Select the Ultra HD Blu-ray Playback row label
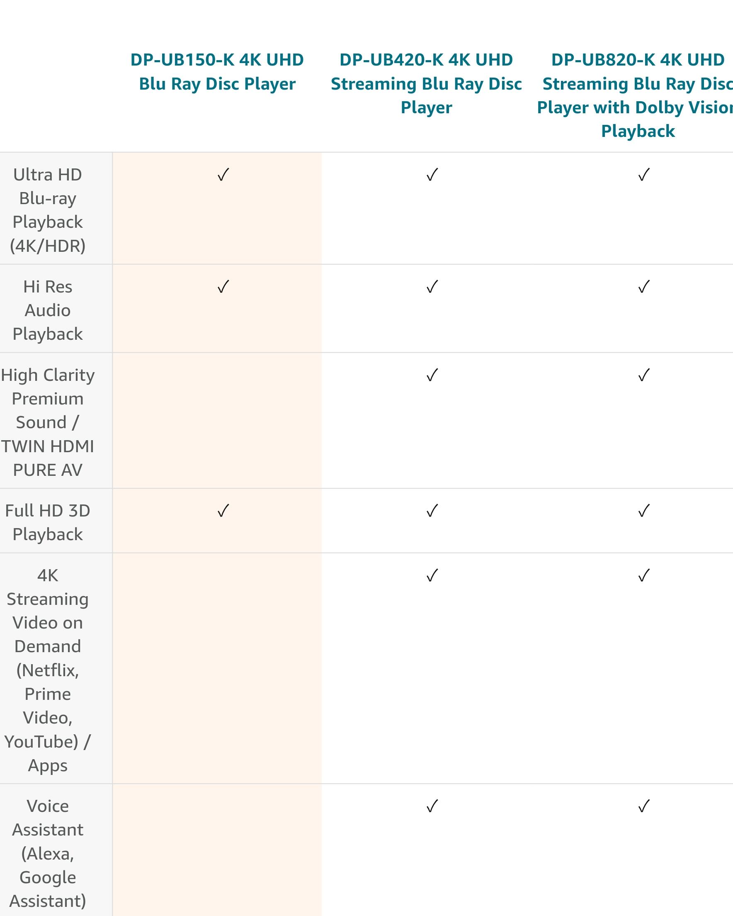The image size is (733, 916). point(48,210)
